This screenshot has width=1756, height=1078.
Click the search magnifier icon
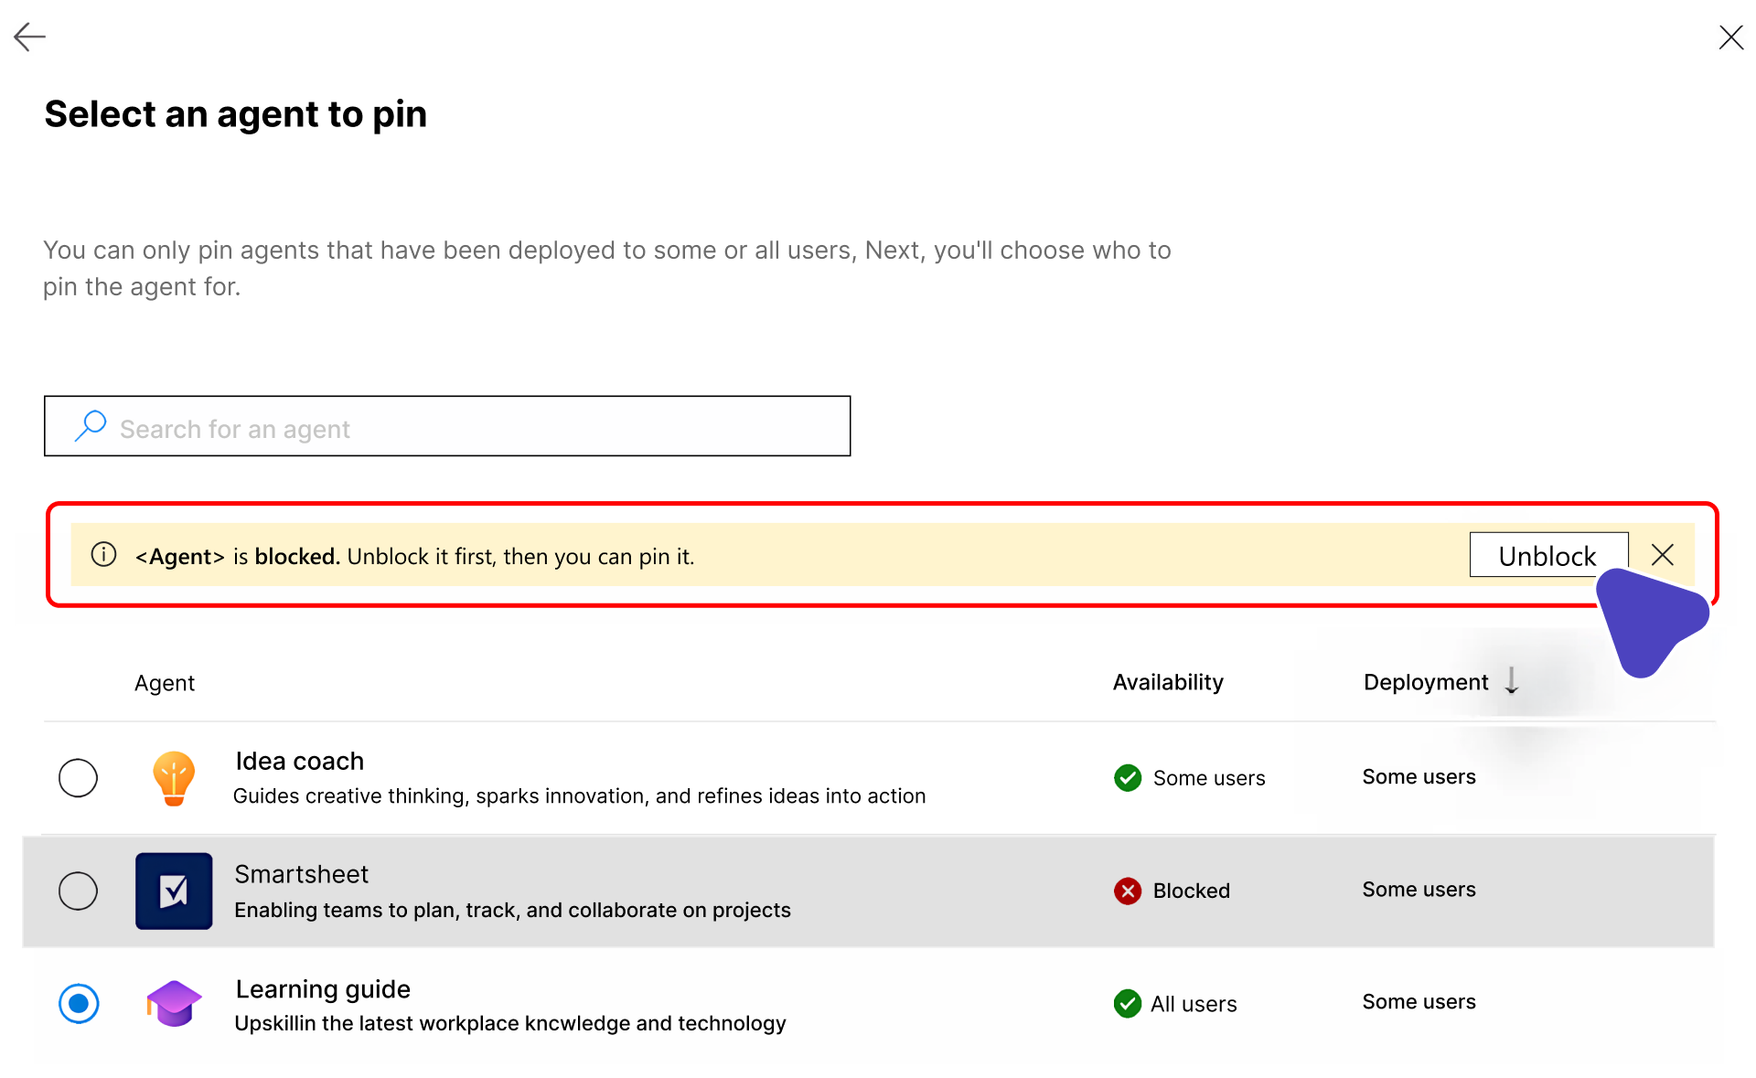(x=90, y=427)
